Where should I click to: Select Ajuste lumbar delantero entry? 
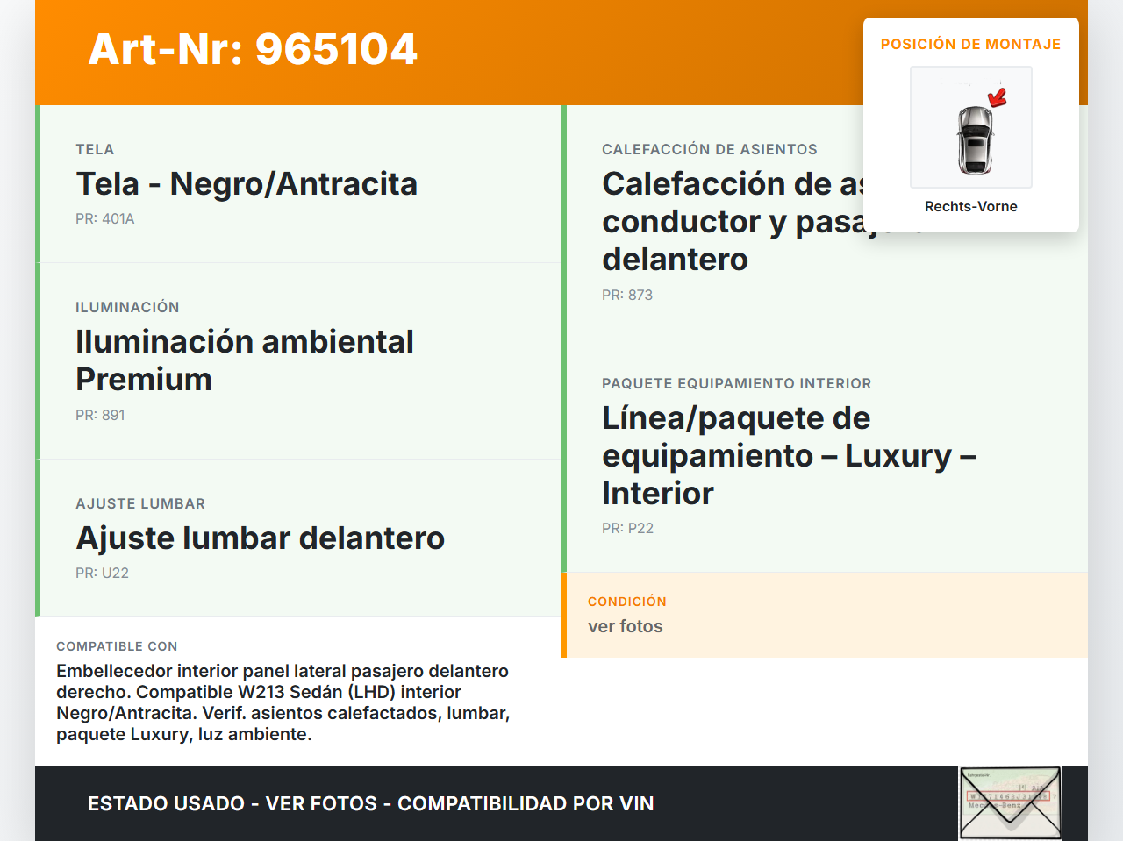[261, 538]
